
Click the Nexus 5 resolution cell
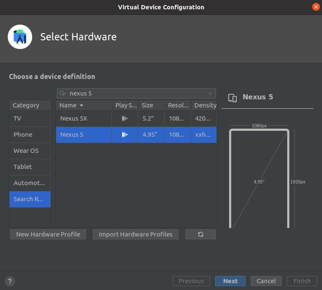[x=177, y=135]
